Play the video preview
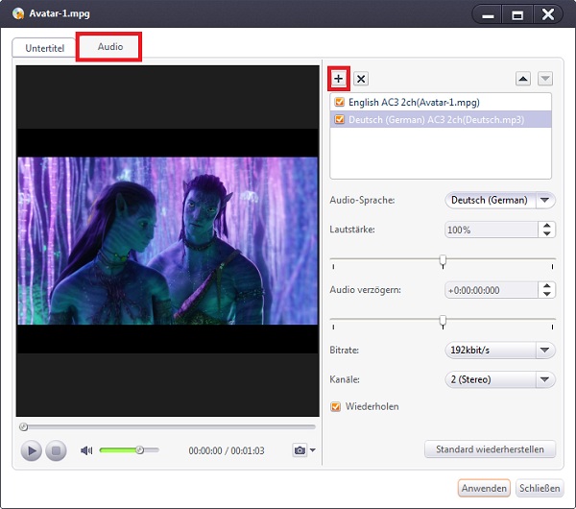 32,450
